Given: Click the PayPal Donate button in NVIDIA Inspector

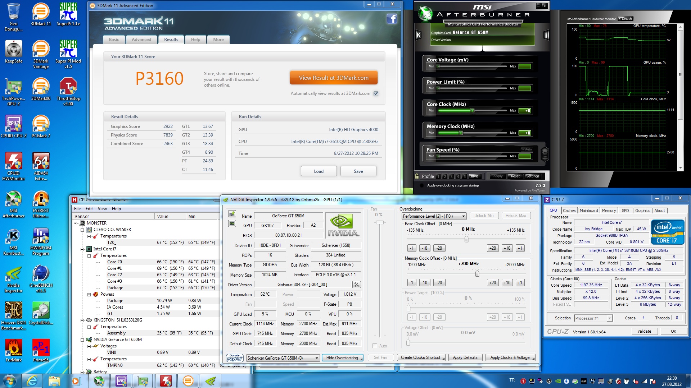Looking at the screenshot, I should tap(234, 357).
